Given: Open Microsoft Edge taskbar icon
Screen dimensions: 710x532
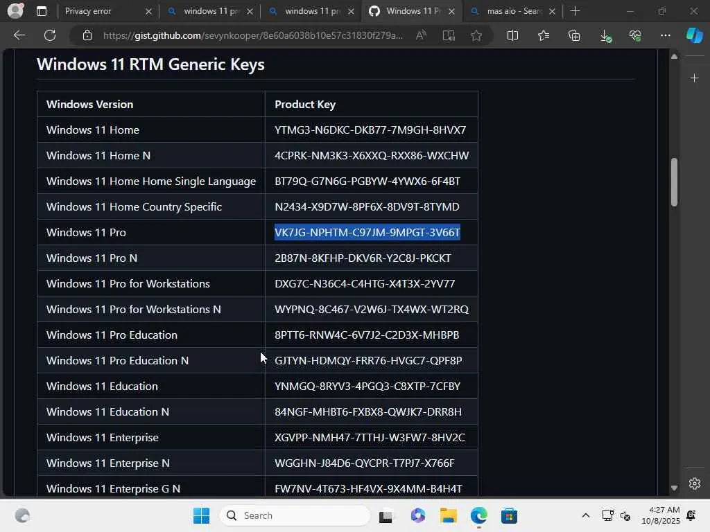Looking at the screenshot, I should (478, 515).
